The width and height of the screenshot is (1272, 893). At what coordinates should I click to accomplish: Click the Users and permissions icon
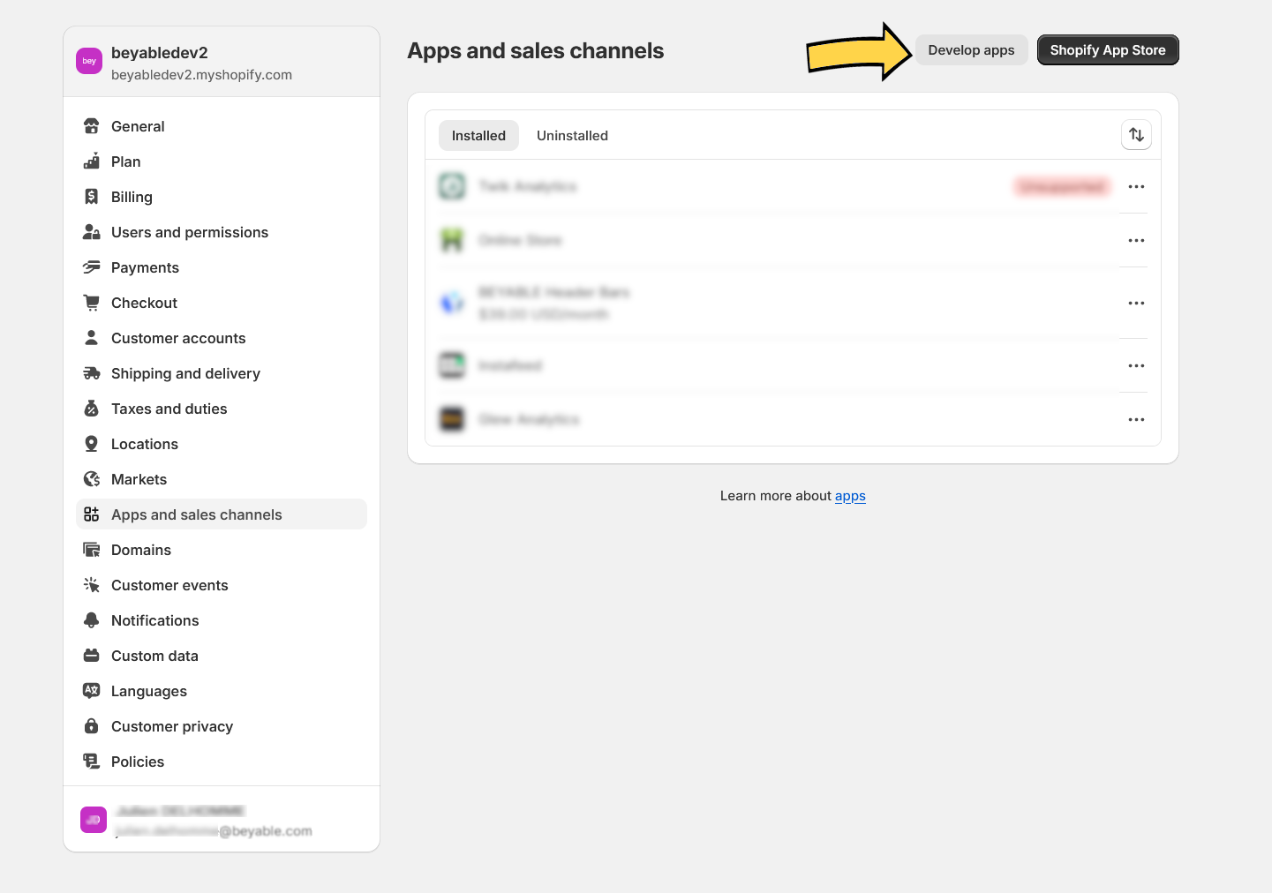[x=91, y=232]
